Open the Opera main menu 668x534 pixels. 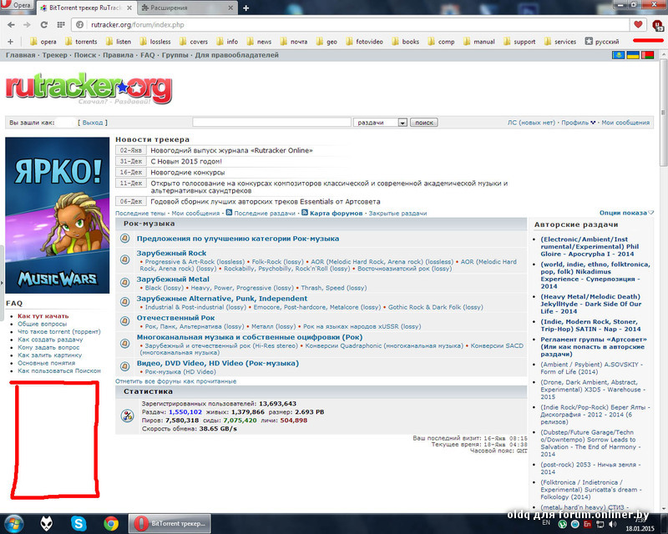17,6
